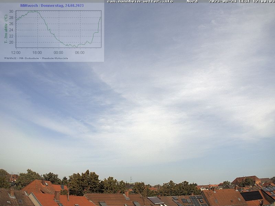The height and width of the screenshot is (206, 275).
Task: Select the 06:00 time axis label
Action: [x=80, y=53]
